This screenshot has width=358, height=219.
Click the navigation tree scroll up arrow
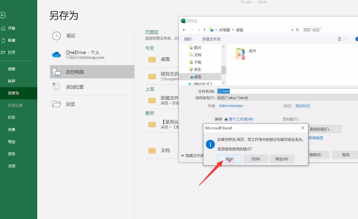[x=224, y=47]
